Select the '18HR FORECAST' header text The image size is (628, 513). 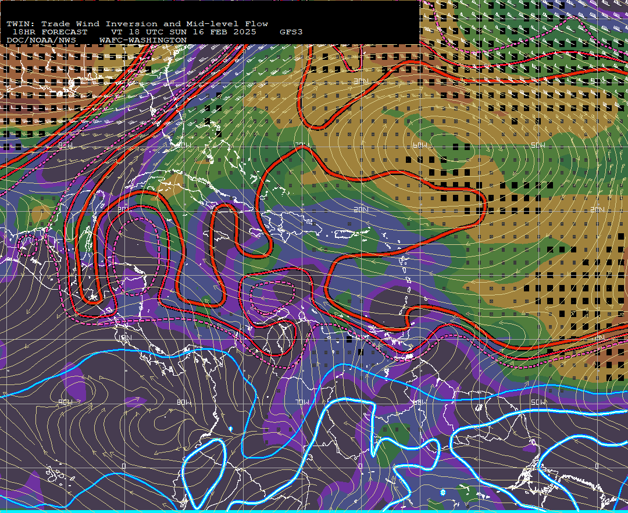[x=49, y=32]
